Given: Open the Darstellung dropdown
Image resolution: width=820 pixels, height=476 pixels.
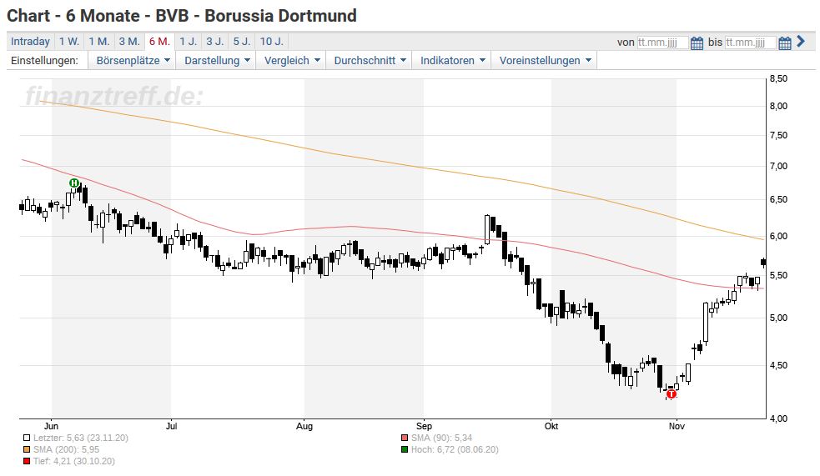Looking at the screenshot, I should (217, 60).
